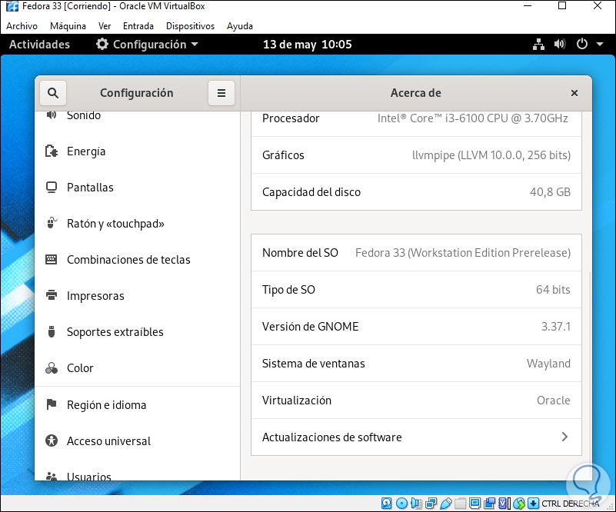Image resolution: width=616 pixels, height=512 pixels.
Task: Open the Ayuda menu
Action: [x=240, y=26]
